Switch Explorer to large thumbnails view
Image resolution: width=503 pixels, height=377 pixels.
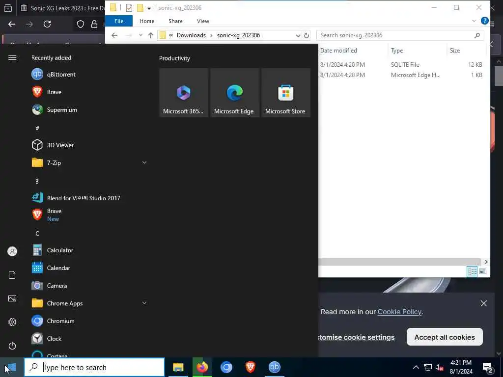tap(483, 271)
